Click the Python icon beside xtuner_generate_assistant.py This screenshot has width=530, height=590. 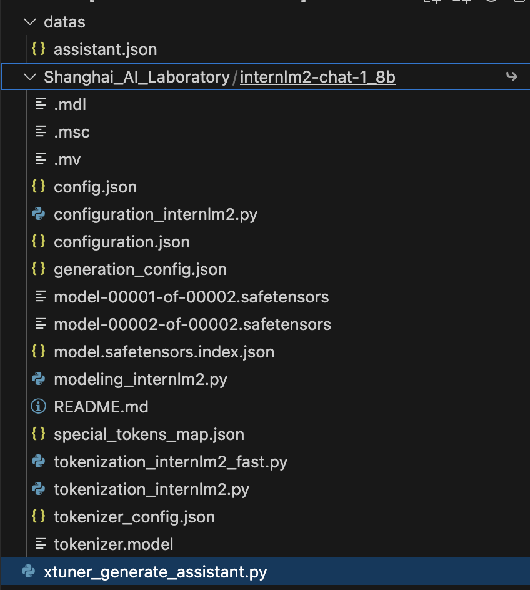[x=28, y=572]
